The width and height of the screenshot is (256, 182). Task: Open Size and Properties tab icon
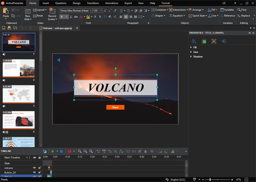point(204,41)
